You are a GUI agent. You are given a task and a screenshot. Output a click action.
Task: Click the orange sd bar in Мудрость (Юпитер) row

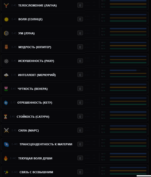128,45
